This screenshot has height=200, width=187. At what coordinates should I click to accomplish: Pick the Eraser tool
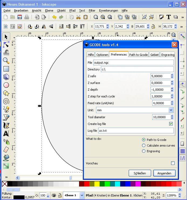tap(6, 150)
